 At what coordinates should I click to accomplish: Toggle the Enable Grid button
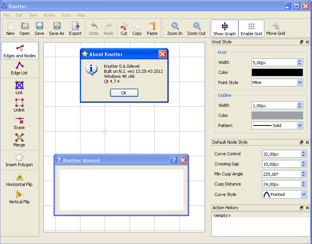click(251, 28)
